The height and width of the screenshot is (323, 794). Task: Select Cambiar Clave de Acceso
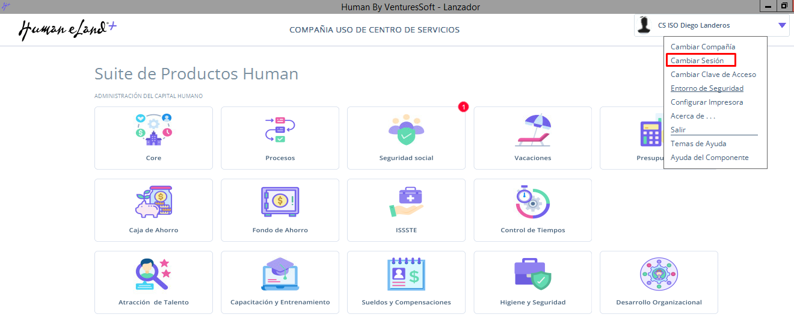tap(713, 75)
